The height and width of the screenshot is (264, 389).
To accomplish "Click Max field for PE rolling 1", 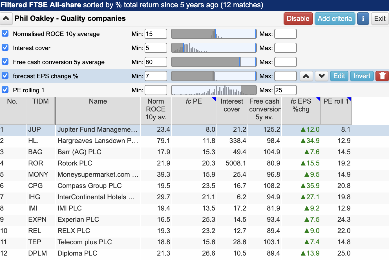I will [x=286, y=90].
